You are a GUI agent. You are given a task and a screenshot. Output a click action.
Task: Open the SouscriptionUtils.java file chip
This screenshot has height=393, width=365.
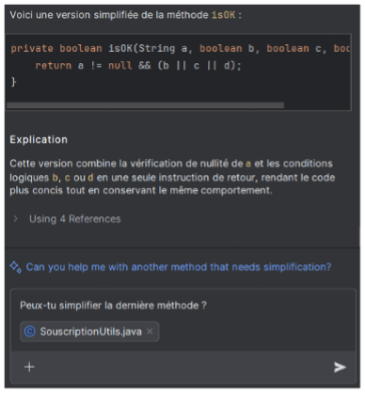[90, 331]
